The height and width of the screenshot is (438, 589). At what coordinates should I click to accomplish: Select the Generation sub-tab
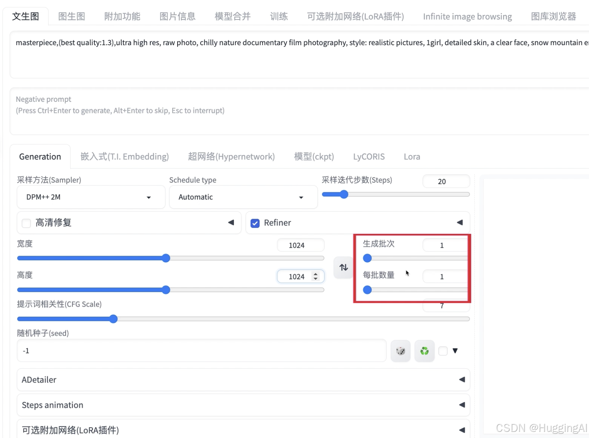pyautogui.click(x=40, y=157)
